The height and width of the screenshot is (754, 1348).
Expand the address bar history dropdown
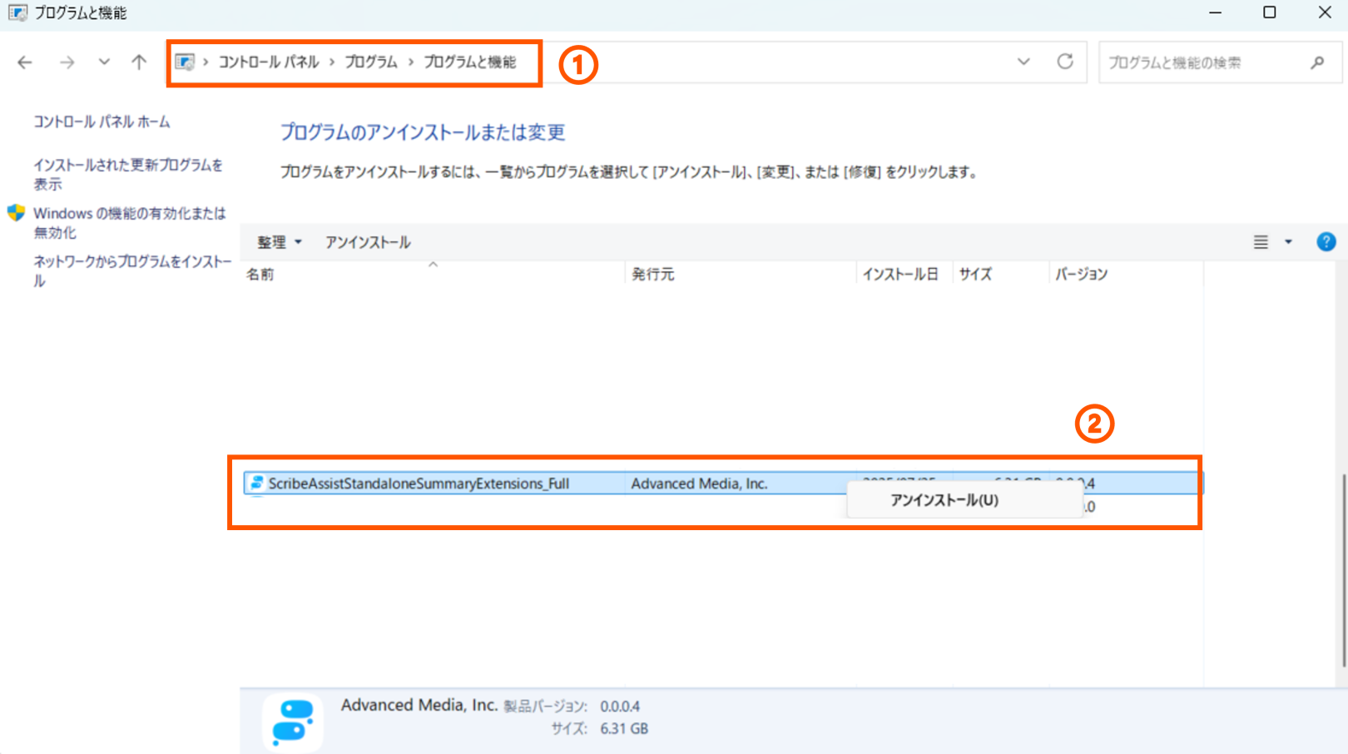click(x=1023, y=62)
